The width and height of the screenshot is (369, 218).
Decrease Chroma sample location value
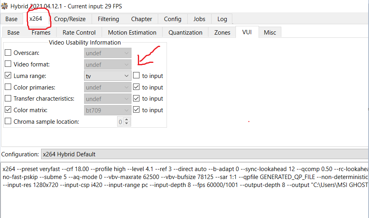[127, 124]
